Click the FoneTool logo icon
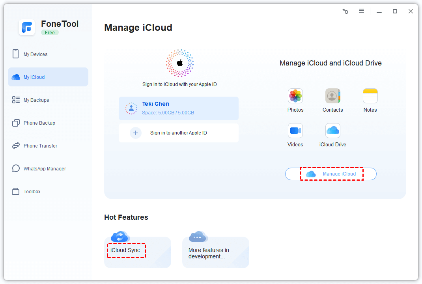Image resolution: width=422 pixels, height=284 pixels. coord(27,27)
